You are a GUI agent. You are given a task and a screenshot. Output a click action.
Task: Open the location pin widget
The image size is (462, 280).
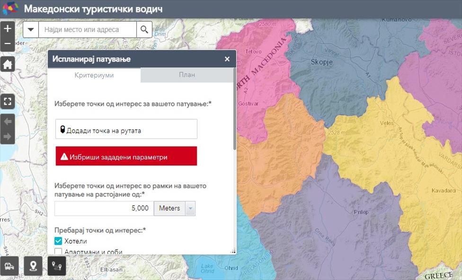(x=33, y=266)
